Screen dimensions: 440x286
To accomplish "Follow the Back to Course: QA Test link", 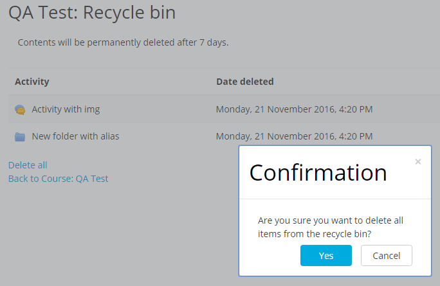I will [58, 179].
